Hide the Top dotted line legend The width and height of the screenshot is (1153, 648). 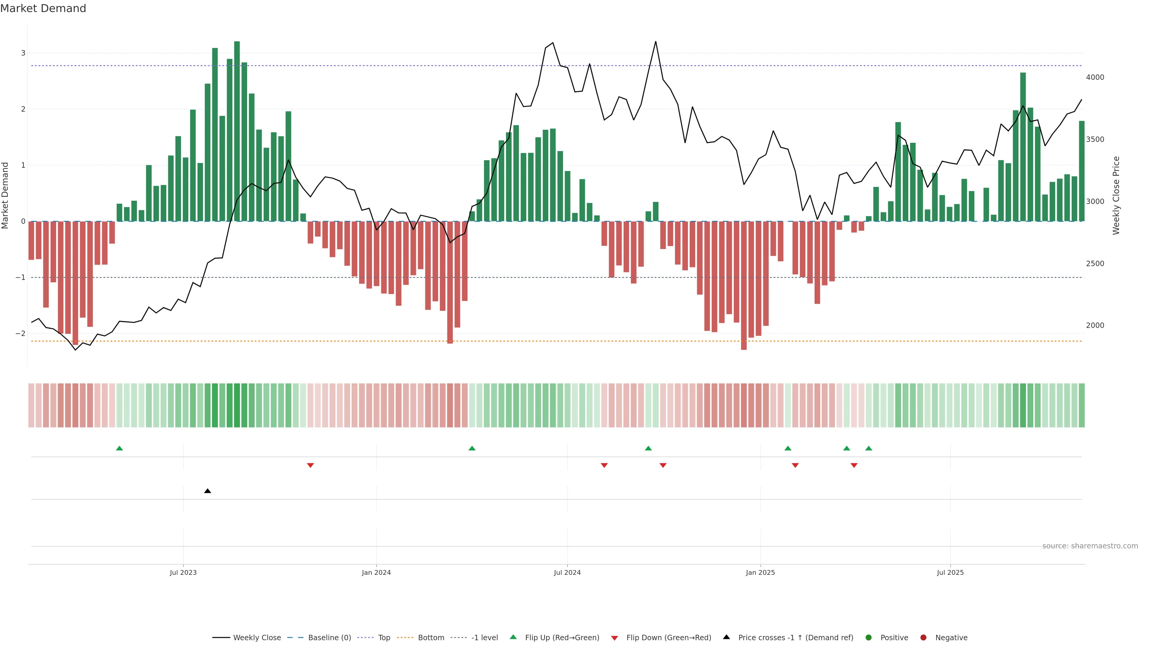click(384, 638)
